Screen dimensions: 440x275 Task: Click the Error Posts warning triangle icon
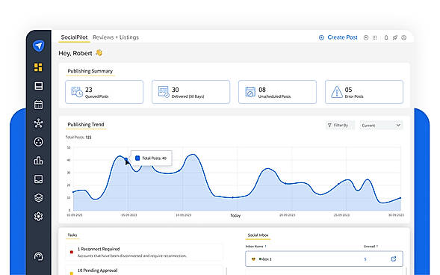tap(336, 92)
